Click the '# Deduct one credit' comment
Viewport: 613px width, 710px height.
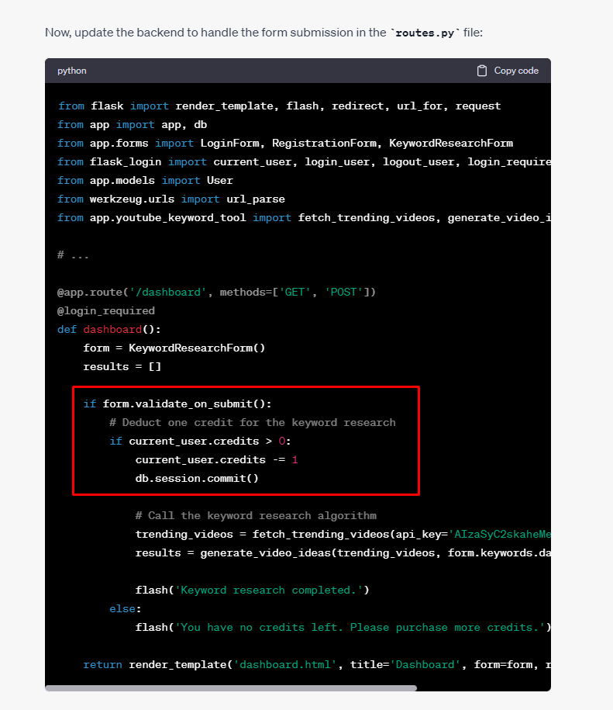[253, 422]
